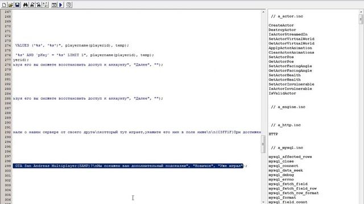
Task: Click line number 292 in the gutter
Action: pyautogui.click(x=7, y=132)
